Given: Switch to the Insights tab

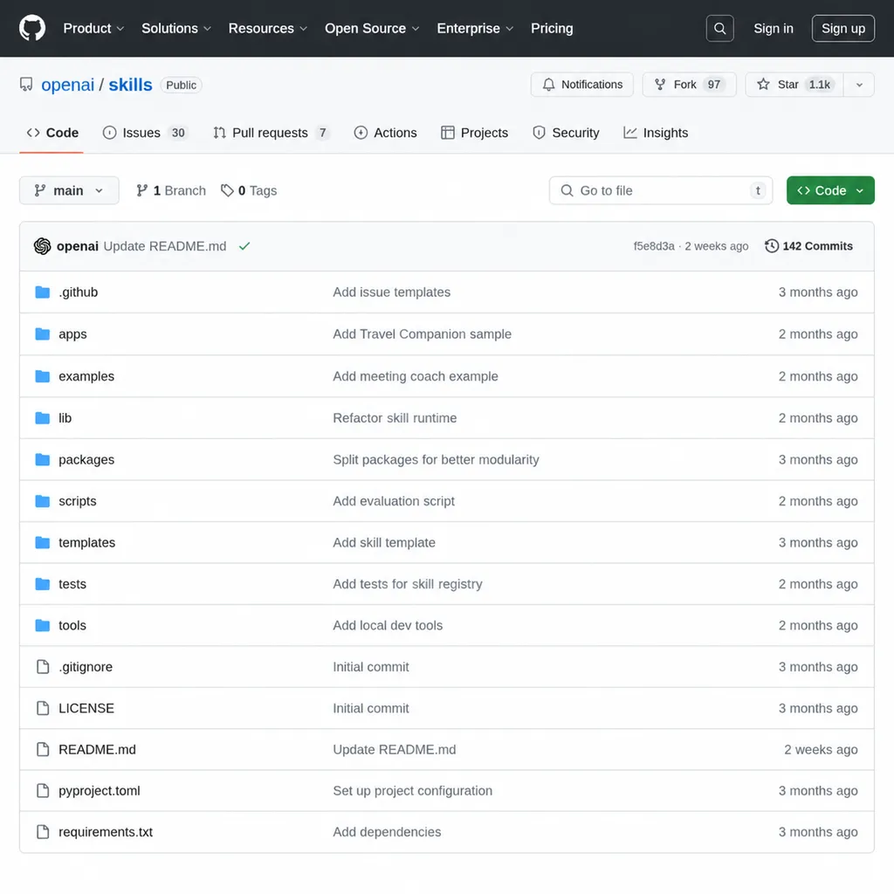Looking at the screenshot, I should tap(656, 133).
